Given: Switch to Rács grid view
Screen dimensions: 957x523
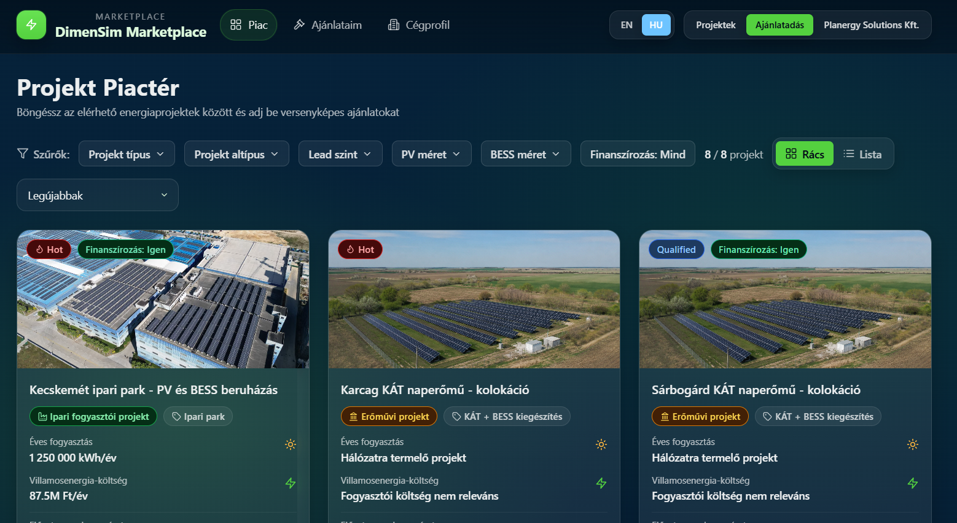Looking at the screenshot, I should pos(805,154).
